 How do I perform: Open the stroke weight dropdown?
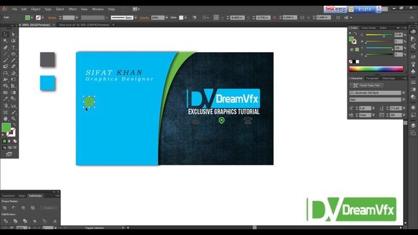tap(77, 18)
